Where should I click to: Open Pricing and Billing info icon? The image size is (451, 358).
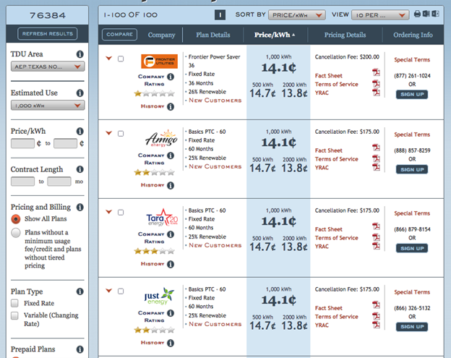click(80, 207)
